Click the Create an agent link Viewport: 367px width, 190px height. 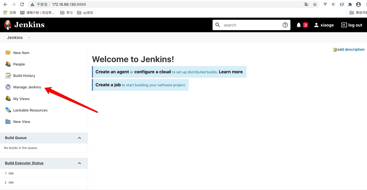[112, 72]
